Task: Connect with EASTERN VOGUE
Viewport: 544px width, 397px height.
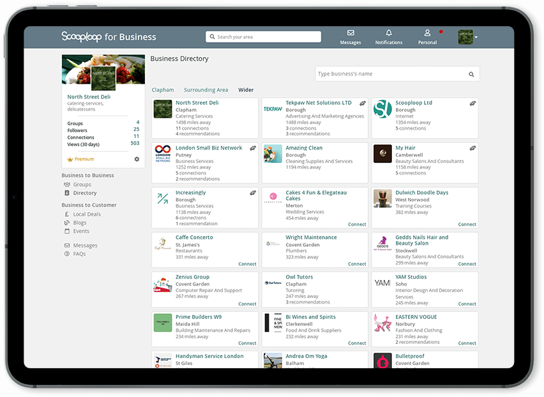Action: [x=467, y=343]
